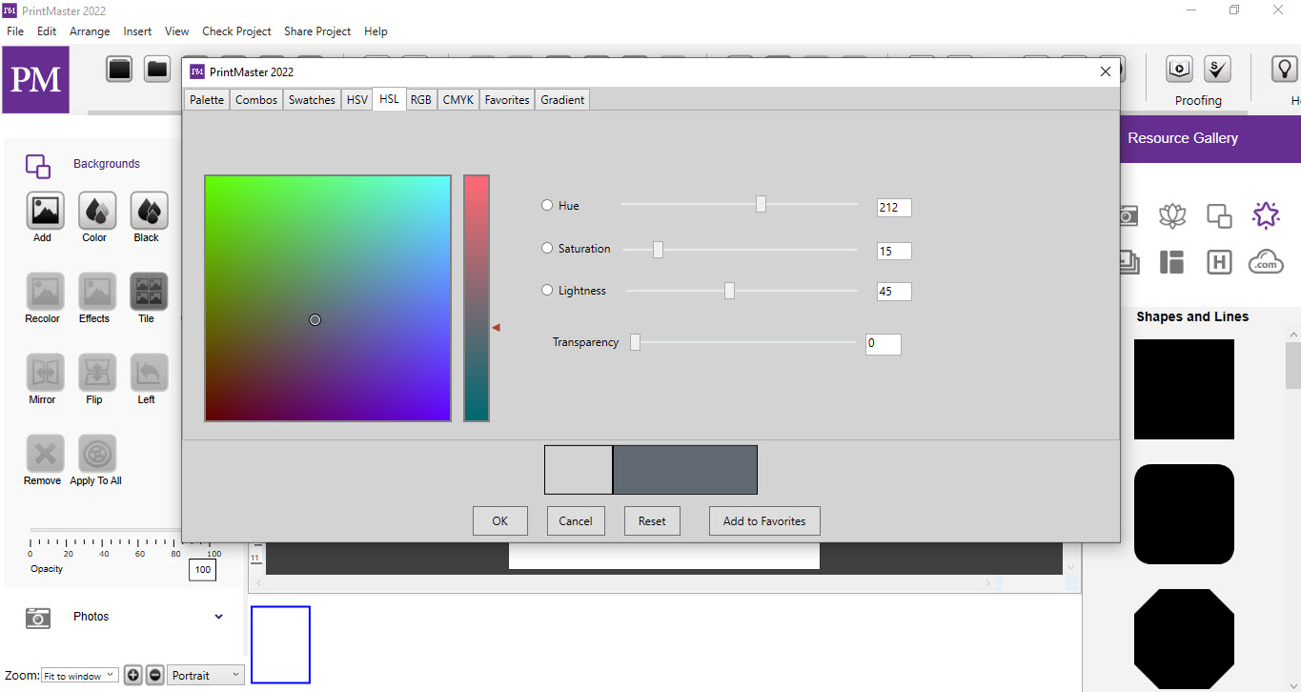The height and width of the screenshot is (692, 1301).
Task: Click the Opacity value field showing 100
Action: 202,570
